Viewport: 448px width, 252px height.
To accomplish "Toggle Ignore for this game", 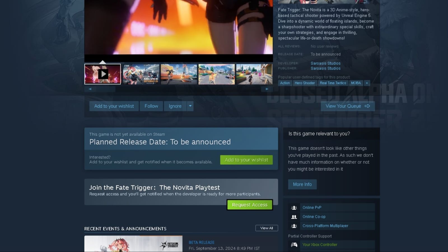I will pyautogui.click(x=175, y=106).
